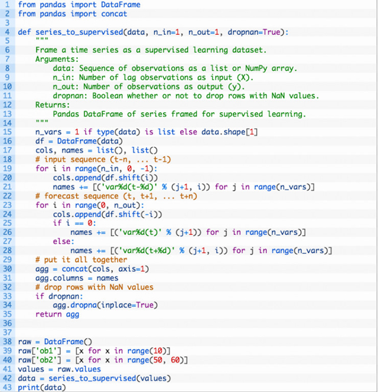
Task: Click 'n_in: Number of lag observations' line
Action: click(153, 77)
